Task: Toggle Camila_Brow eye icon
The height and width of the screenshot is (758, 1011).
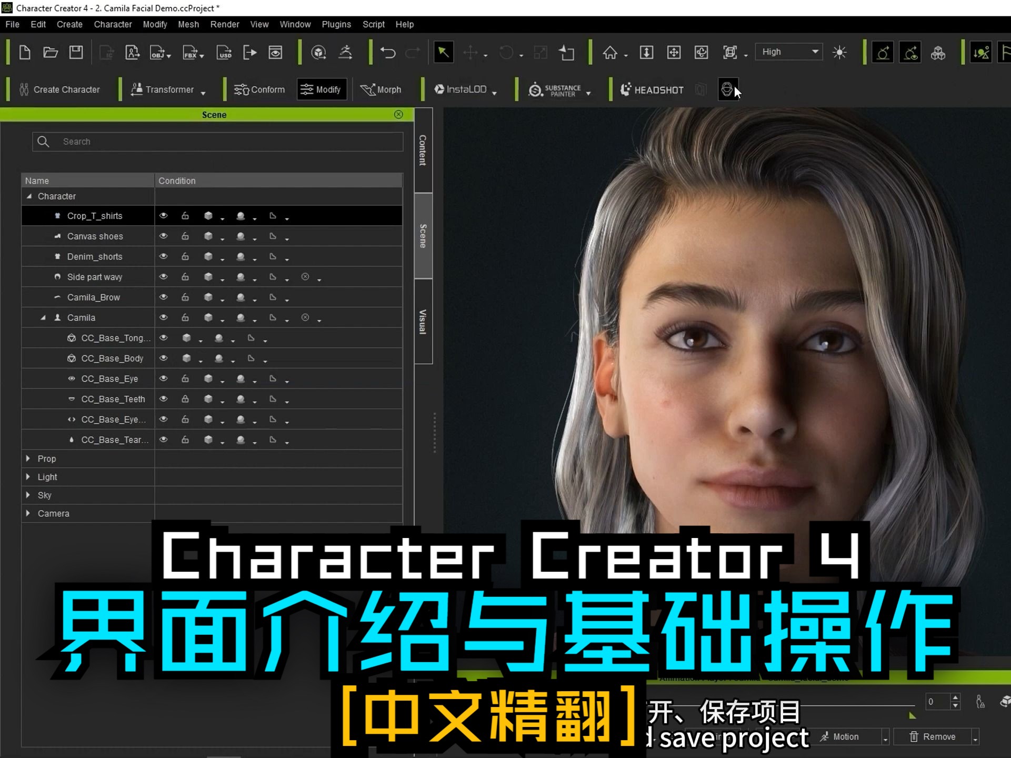Action: coord(164,297)
